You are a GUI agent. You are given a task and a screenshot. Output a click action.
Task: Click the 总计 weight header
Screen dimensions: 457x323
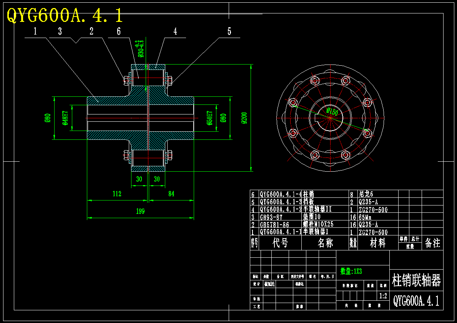(415, 239)
